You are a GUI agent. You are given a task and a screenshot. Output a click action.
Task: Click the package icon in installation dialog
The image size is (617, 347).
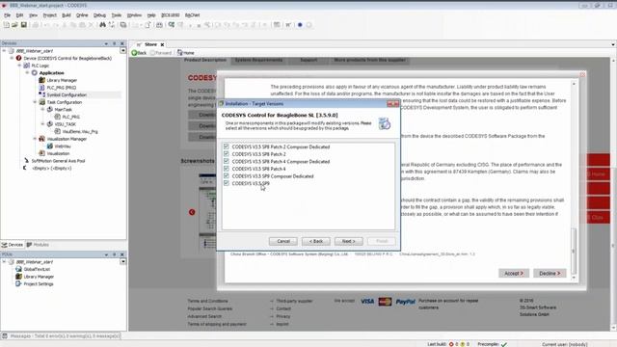(x=384, y=123)
